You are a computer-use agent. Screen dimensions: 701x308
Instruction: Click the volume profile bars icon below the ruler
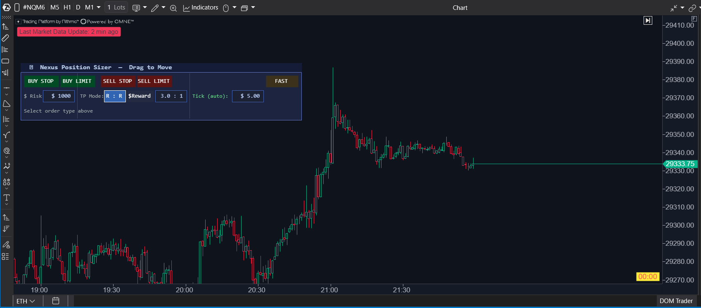click(x=5, y=49)
